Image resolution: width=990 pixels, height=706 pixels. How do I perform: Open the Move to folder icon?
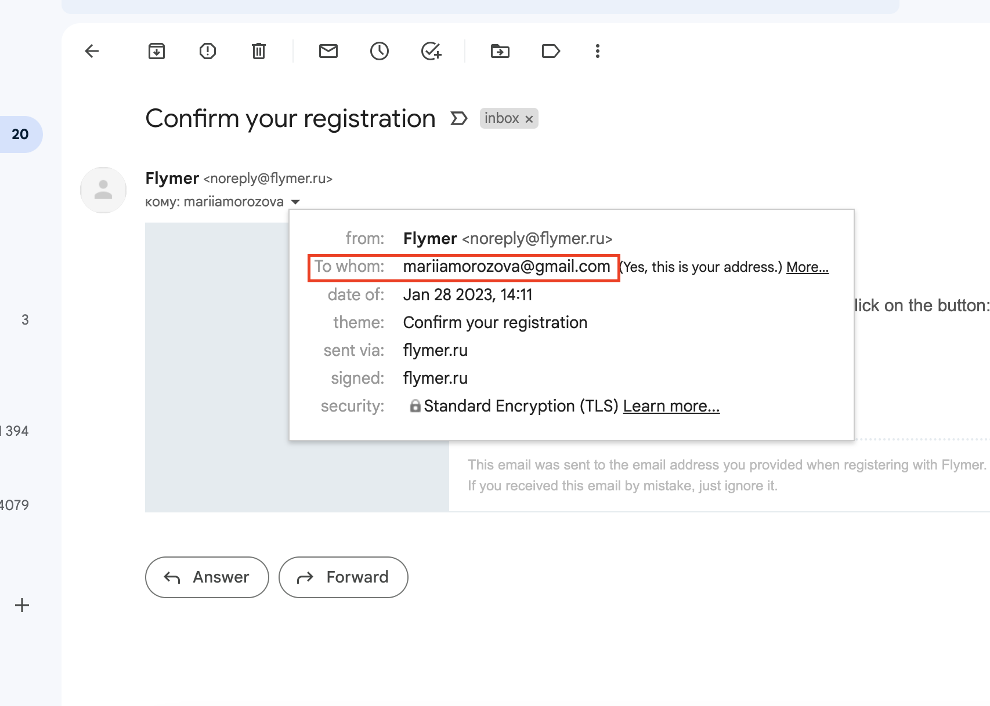(x=500, y=51)
